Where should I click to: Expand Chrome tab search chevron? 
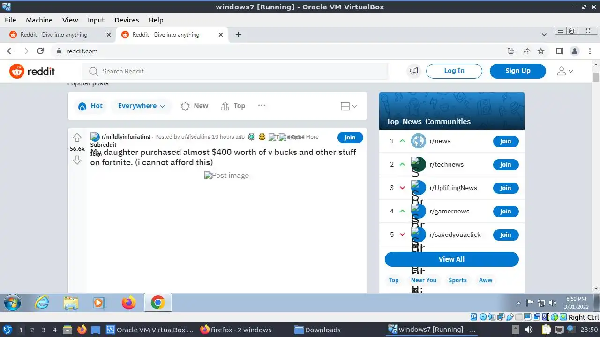coord(544,35)
